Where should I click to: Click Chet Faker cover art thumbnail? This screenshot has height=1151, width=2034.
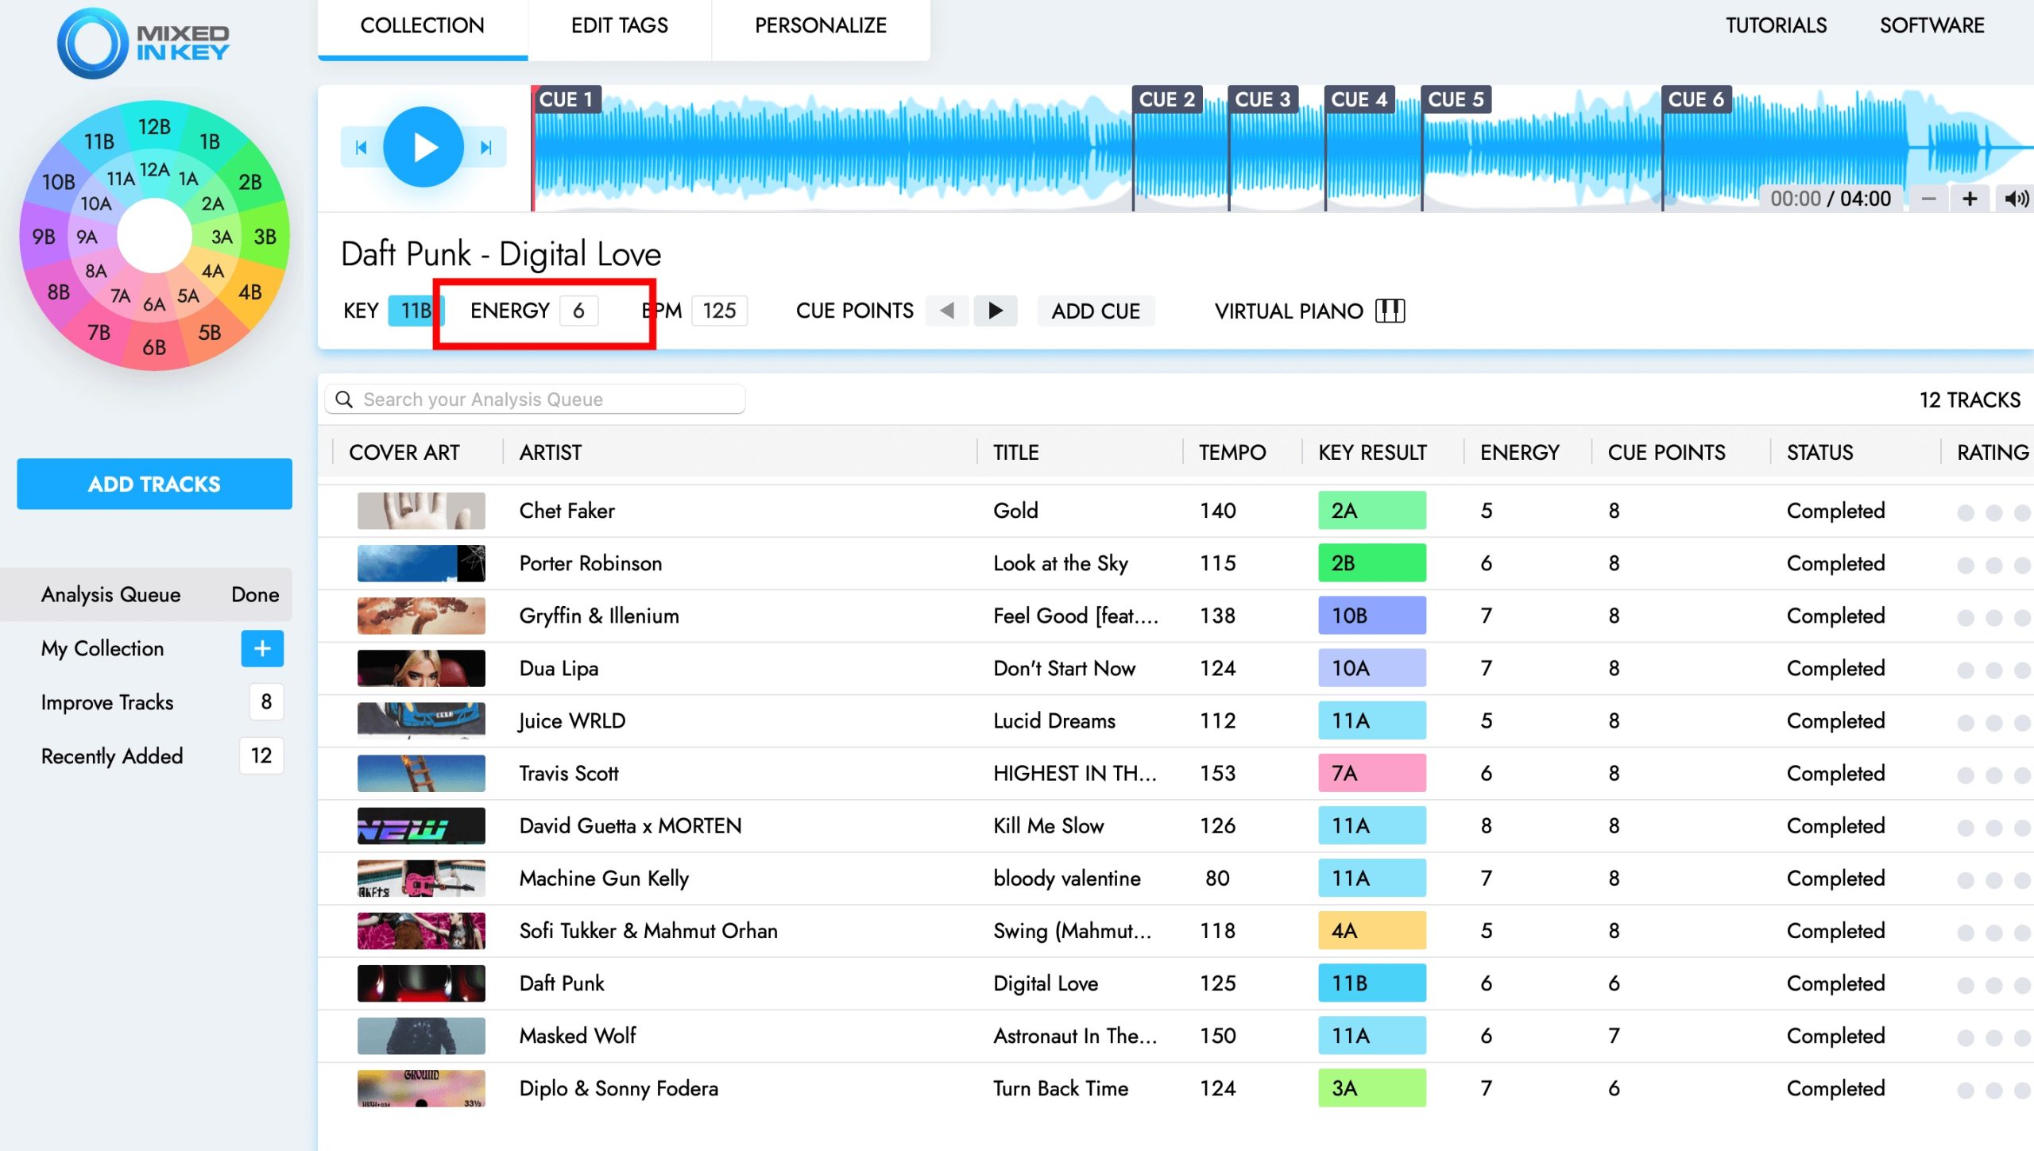421,511
